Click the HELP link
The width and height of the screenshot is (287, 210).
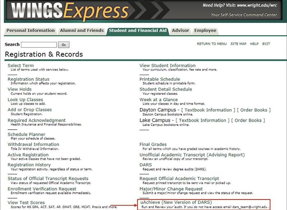click(x=254, y=44)
